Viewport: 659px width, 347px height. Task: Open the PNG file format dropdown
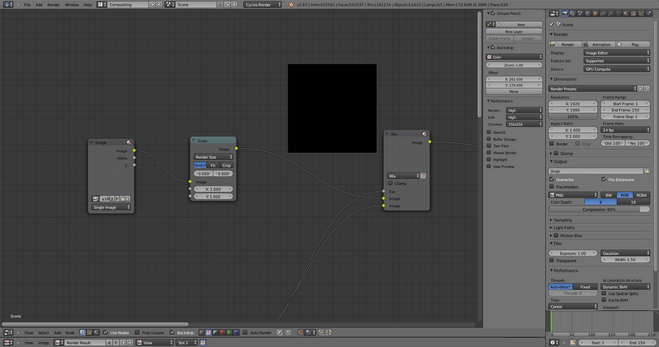click(573, 195)
